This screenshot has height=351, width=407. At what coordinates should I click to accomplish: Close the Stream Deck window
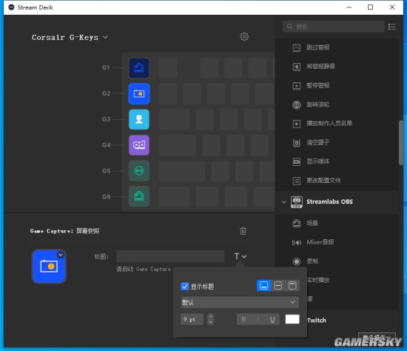click(x=392, y=7)
